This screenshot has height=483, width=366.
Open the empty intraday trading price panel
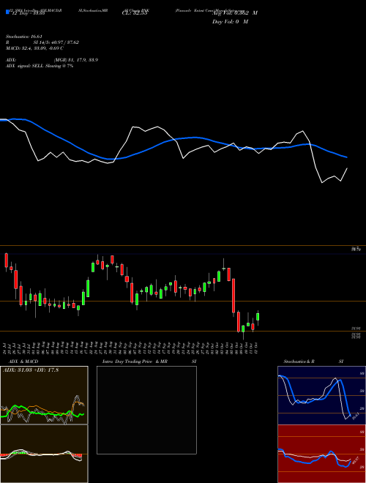click(146, 410)
